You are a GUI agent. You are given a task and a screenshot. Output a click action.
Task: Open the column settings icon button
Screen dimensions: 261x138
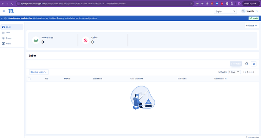[254, 64]
